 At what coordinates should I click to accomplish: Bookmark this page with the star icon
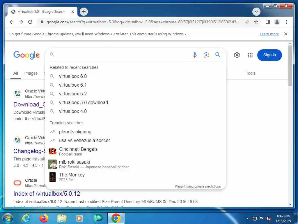pyautogui.click(x=256, y=22)
